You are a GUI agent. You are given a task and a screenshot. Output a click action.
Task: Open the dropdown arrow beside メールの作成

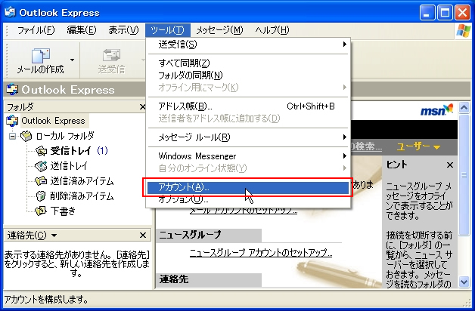pos(72,60)
